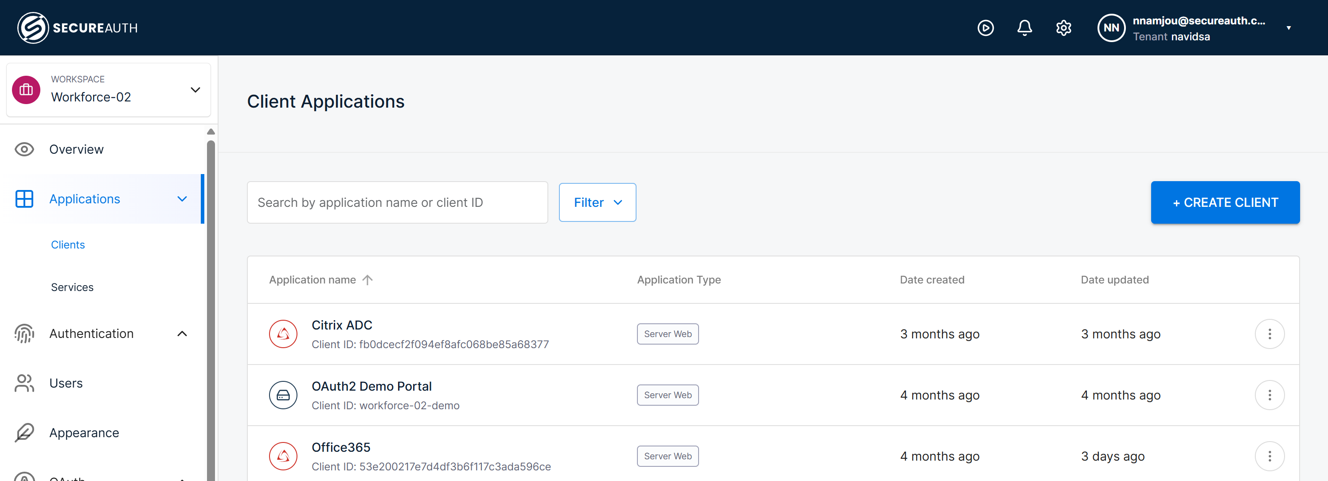Open the Citrix ADC client
Viewport: 1328px width, 481px height.
coord(342,325)
